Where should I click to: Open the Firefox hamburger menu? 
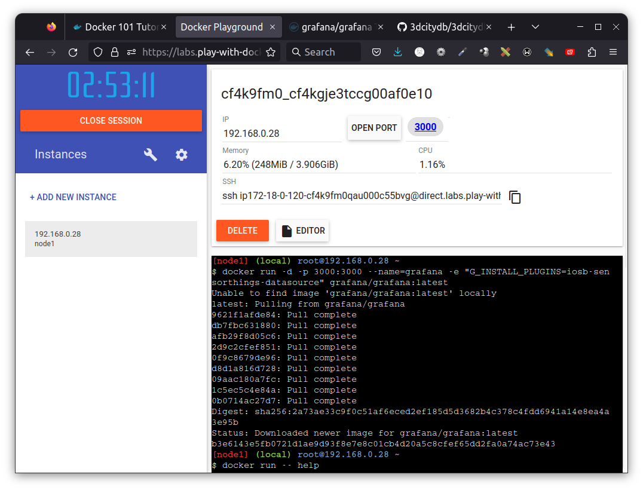613,52
